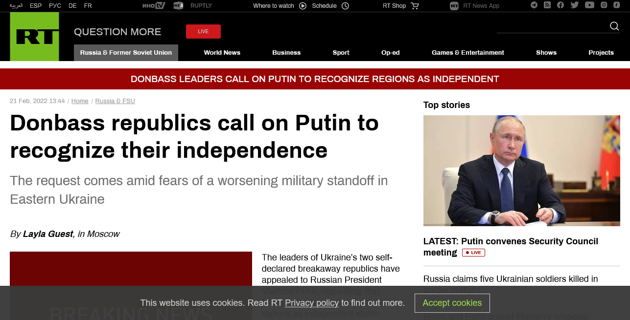Click the Accept cookies button
The width and height of the screenshot is (630, 320).
tap(452, 303)
